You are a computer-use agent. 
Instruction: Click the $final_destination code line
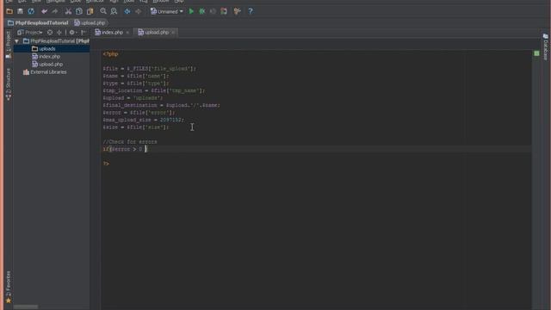[162, 105]
